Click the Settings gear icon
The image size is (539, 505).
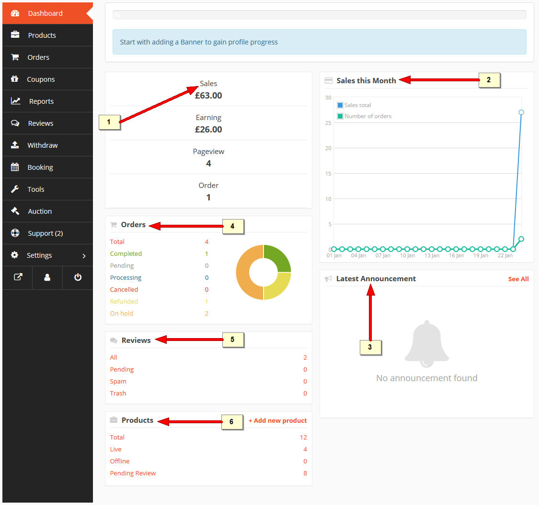tap(14, 255)
